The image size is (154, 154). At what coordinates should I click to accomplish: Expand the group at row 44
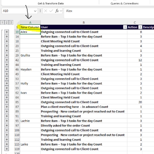[x=6, y=65]
